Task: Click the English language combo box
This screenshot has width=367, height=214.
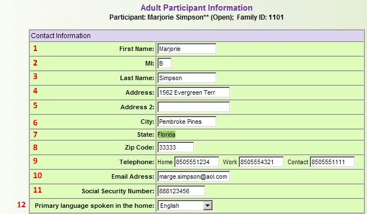Action: pyautogui.click(x=185, y=206)
